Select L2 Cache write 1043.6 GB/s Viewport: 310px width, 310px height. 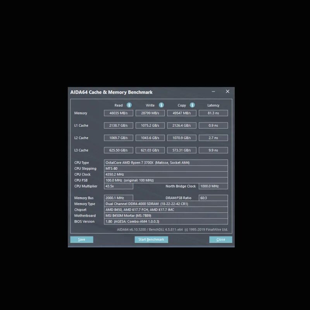point(150,138)
